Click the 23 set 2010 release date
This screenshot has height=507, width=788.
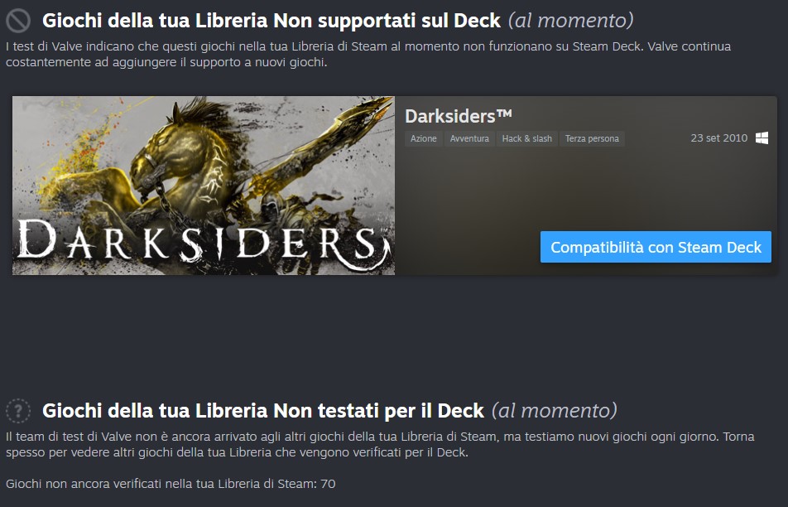pos(719,138)
